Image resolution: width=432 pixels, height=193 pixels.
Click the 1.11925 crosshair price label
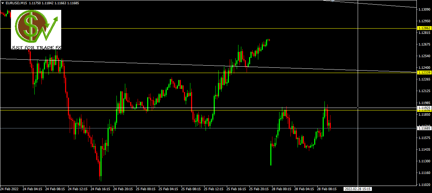pos(424,107)
